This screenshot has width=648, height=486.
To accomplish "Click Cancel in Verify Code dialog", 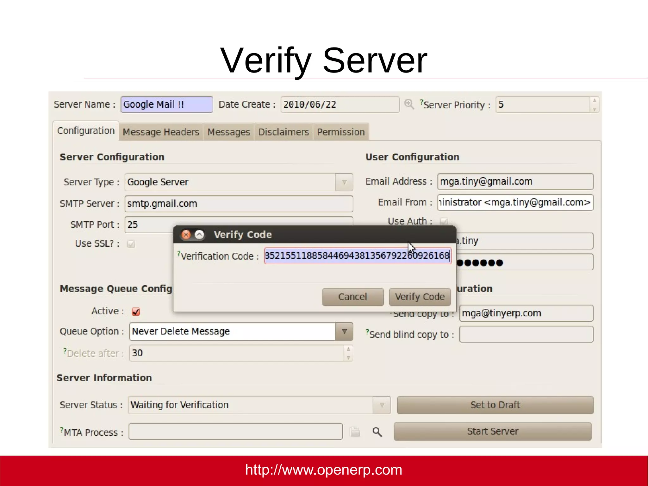I will point(353,297).
